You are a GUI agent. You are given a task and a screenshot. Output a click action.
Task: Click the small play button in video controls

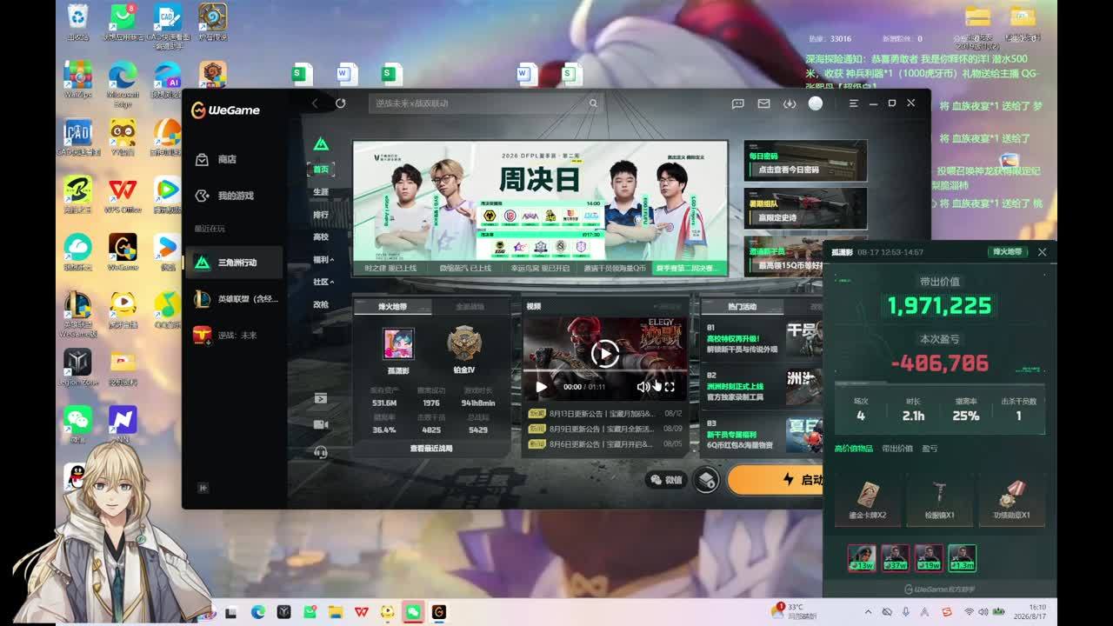click(542, 387)
